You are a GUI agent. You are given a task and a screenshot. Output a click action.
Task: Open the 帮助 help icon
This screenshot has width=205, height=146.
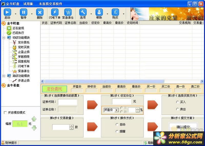pos(99,12)
